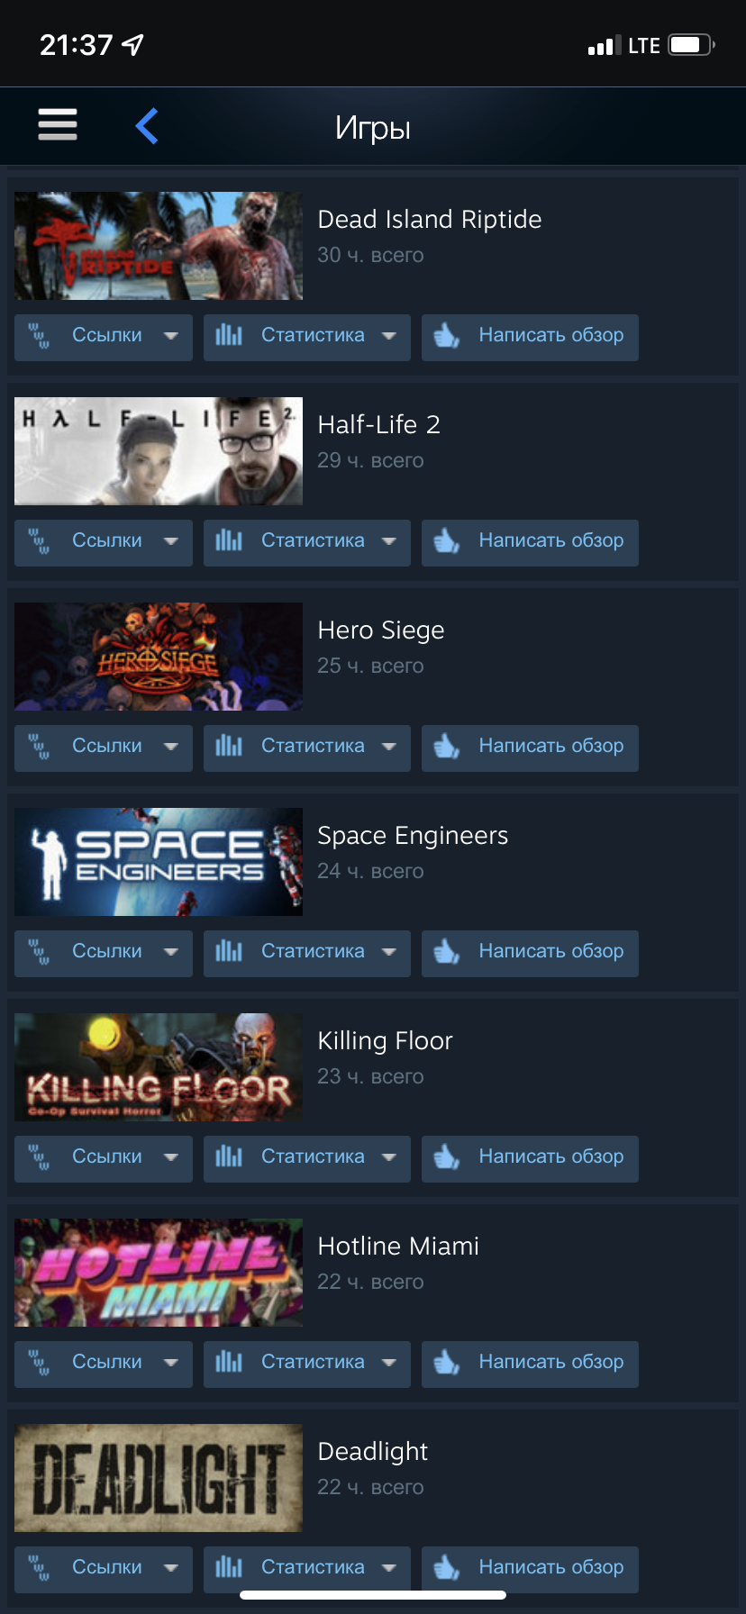Screen dimensions: 746x1614
Task: Tap bar-chart stats icon under Half-Life 2
Action: point(229,540)
